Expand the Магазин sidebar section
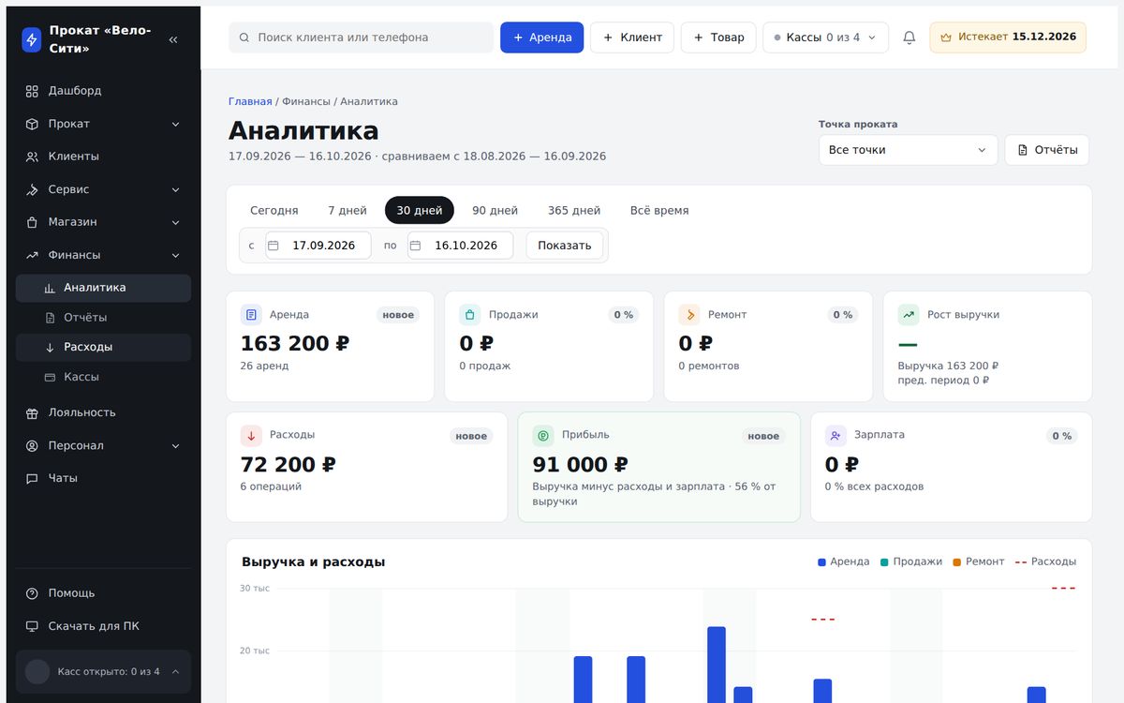Image resolution: width=1124 pixels, height=703 pixels. [103, 222]
